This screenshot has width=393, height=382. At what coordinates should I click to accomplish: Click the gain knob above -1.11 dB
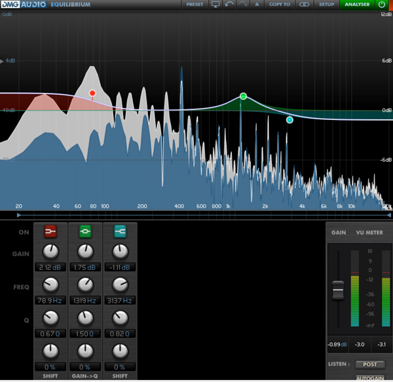click(x=120, y=252)
